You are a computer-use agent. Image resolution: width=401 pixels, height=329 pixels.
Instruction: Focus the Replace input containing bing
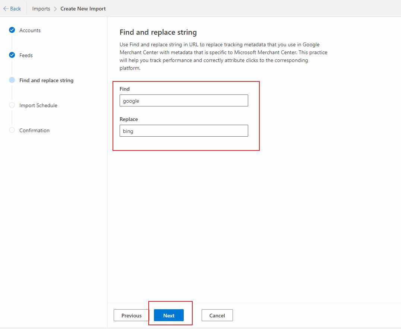pos(184,131)
